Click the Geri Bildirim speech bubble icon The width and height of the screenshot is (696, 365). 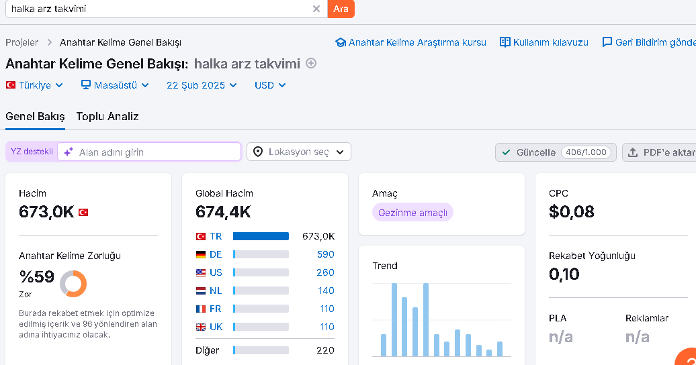tap(607, 42)
